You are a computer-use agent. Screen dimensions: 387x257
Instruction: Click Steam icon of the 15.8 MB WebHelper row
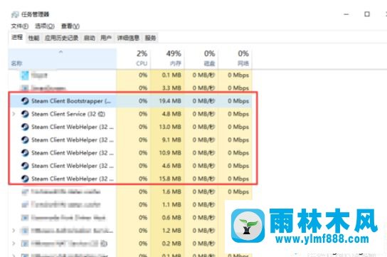pos(25,179)
